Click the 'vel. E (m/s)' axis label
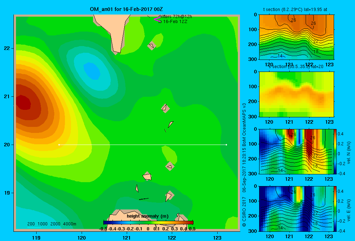Image resolution: width=355 pixels, height=241 pixels. click(349, 210)
